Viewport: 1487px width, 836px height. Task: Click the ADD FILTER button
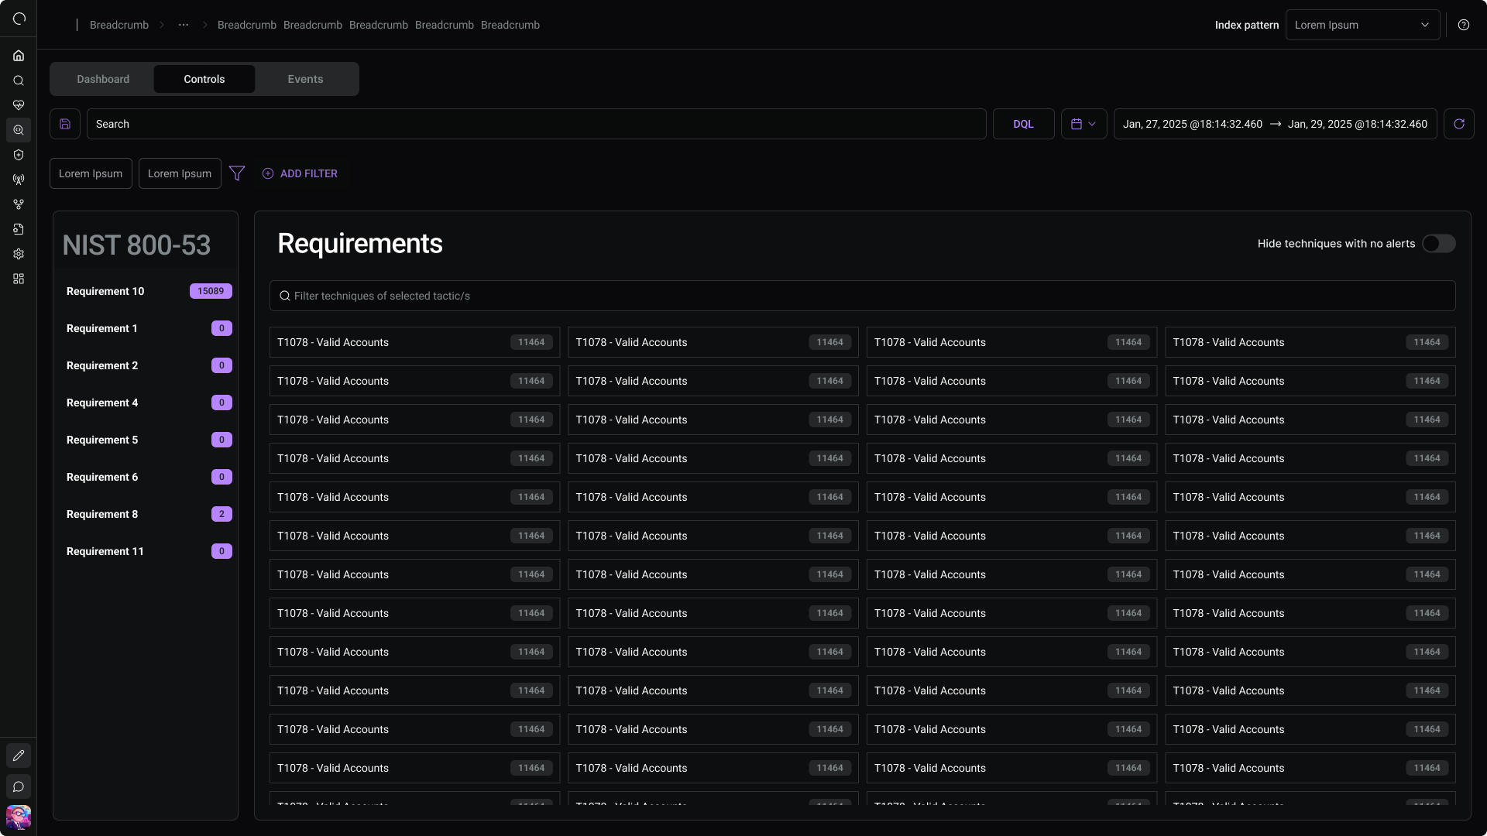[300, 173]
